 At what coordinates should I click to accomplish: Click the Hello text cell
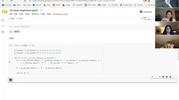point(11,38)
